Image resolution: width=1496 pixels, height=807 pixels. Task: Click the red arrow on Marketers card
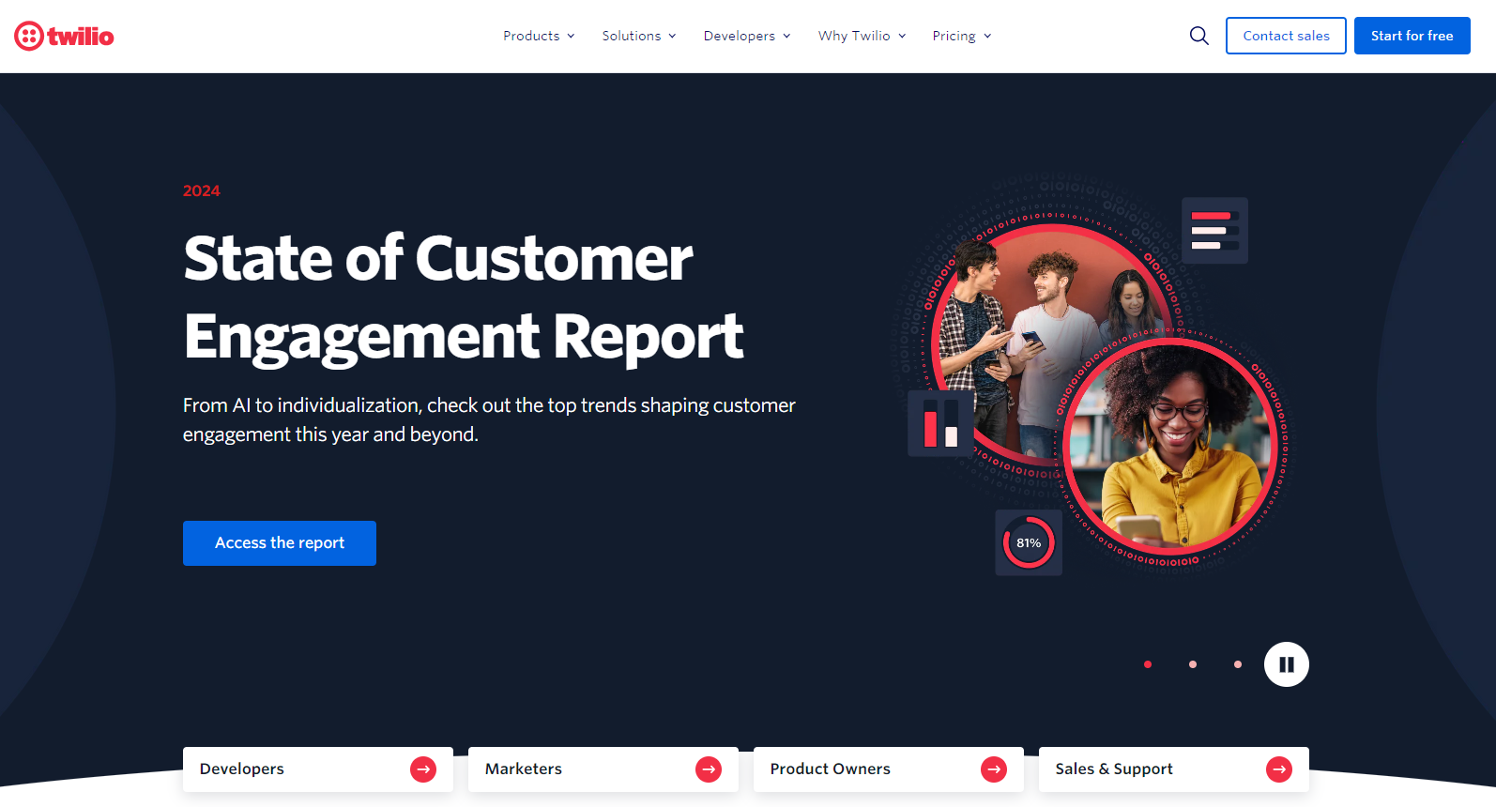[x=709, y=769]
